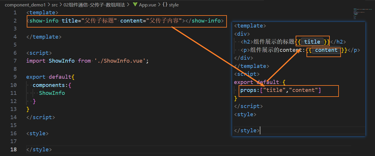Click line number 12 in the gutter
Image resolution: width=375 pixels, height=156 pixels.
coord(14,101)
